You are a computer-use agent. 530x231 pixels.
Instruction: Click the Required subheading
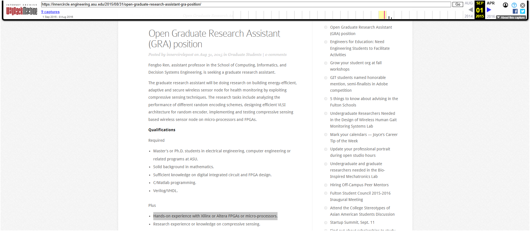tap(157, 140)
